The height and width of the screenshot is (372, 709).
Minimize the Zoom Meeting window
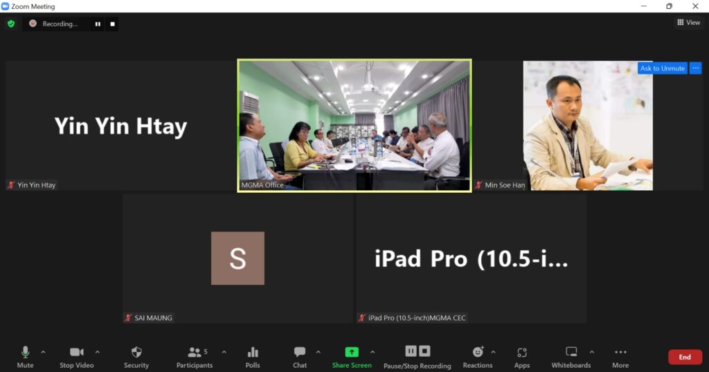[x=644, y=6]
